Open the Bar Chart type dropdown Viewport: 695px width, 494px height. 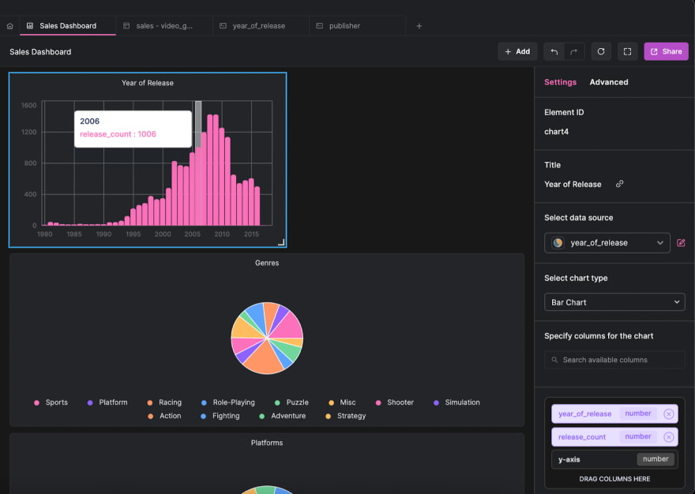pos(614,302)
